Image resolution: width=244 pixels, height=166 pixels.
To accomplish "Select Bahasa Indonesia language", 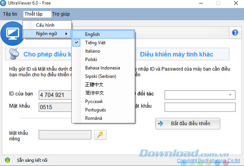I will [x=103, y=68].
